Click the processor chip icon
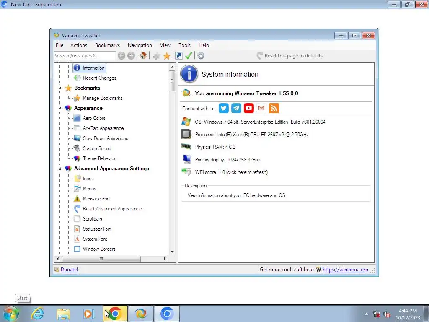The height and width of the screenshot is (322, 429). (x=186, y=134)
